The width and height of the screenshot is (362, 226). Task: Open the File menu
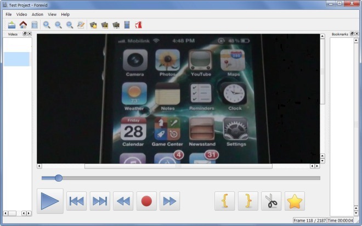click(x=9, y=14)
